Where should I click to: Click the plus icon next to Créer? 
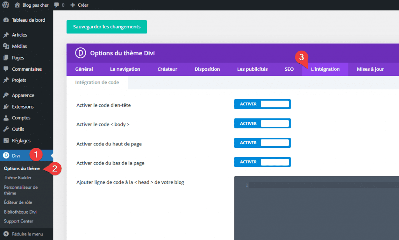coord(73,5)
